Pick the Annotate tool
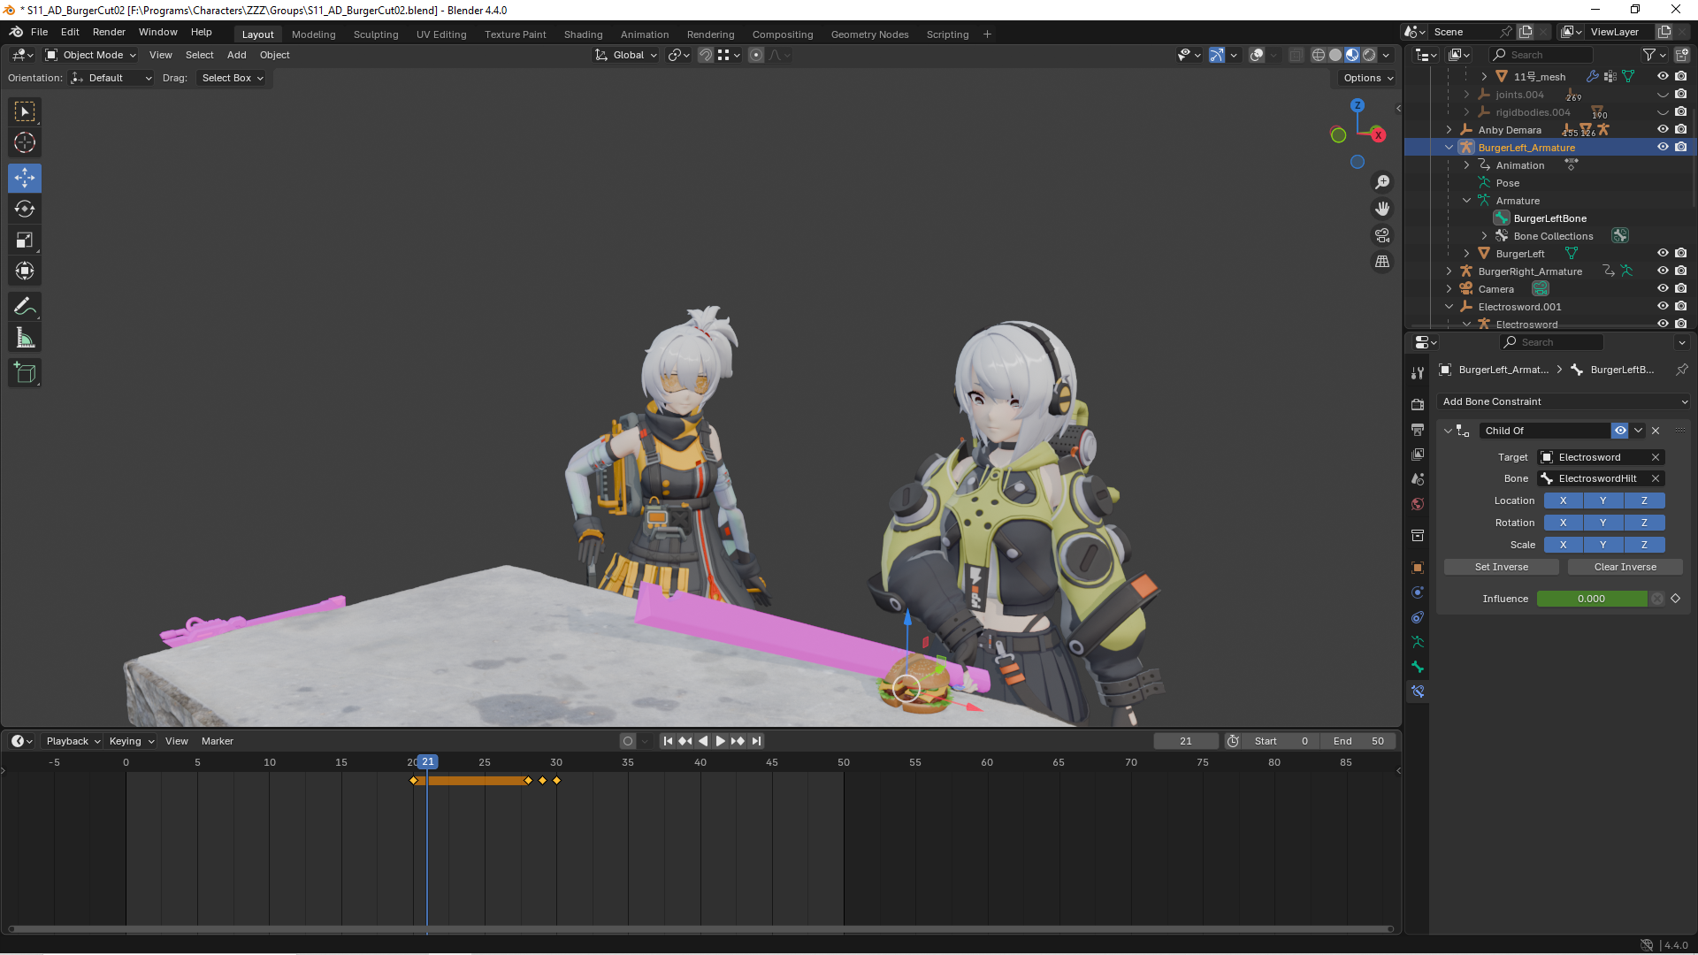1698x955 pixels. tap(25, 307)
